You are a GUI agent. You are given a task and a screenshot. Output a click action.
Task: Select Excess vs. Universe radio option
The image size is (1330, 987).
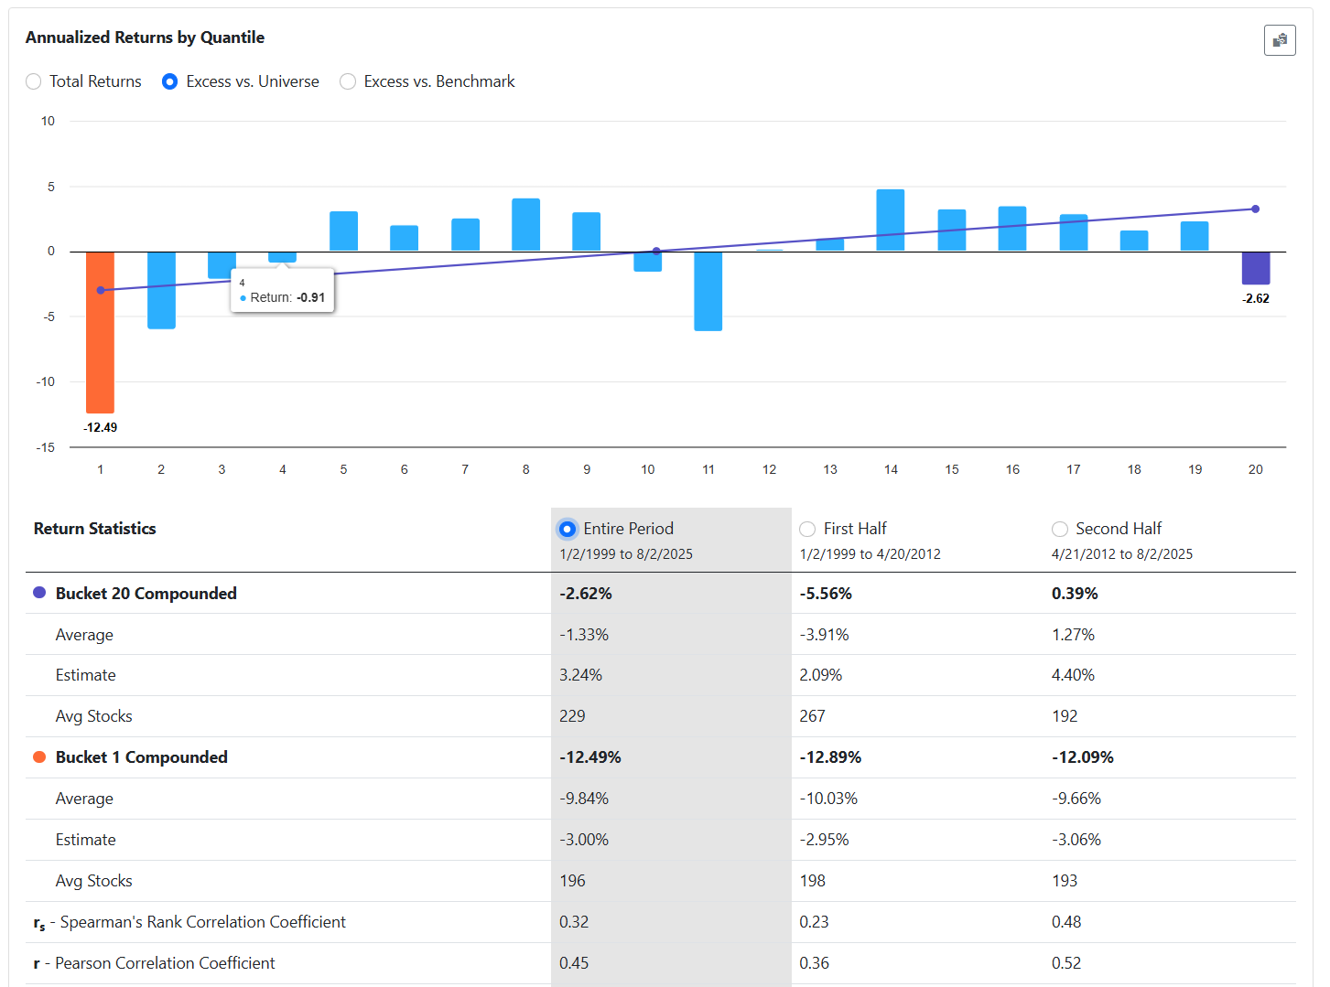coord(169,81)
